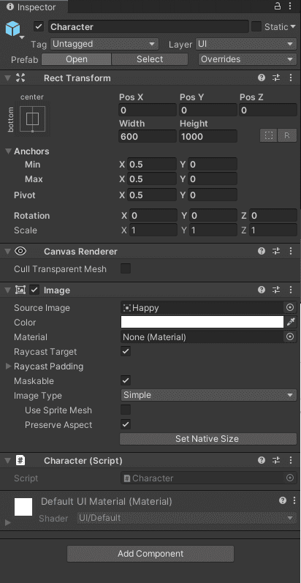Open the Layer dropdown set to UI
The height and width of the screenshot is (583, 301).
click(245, 44)
